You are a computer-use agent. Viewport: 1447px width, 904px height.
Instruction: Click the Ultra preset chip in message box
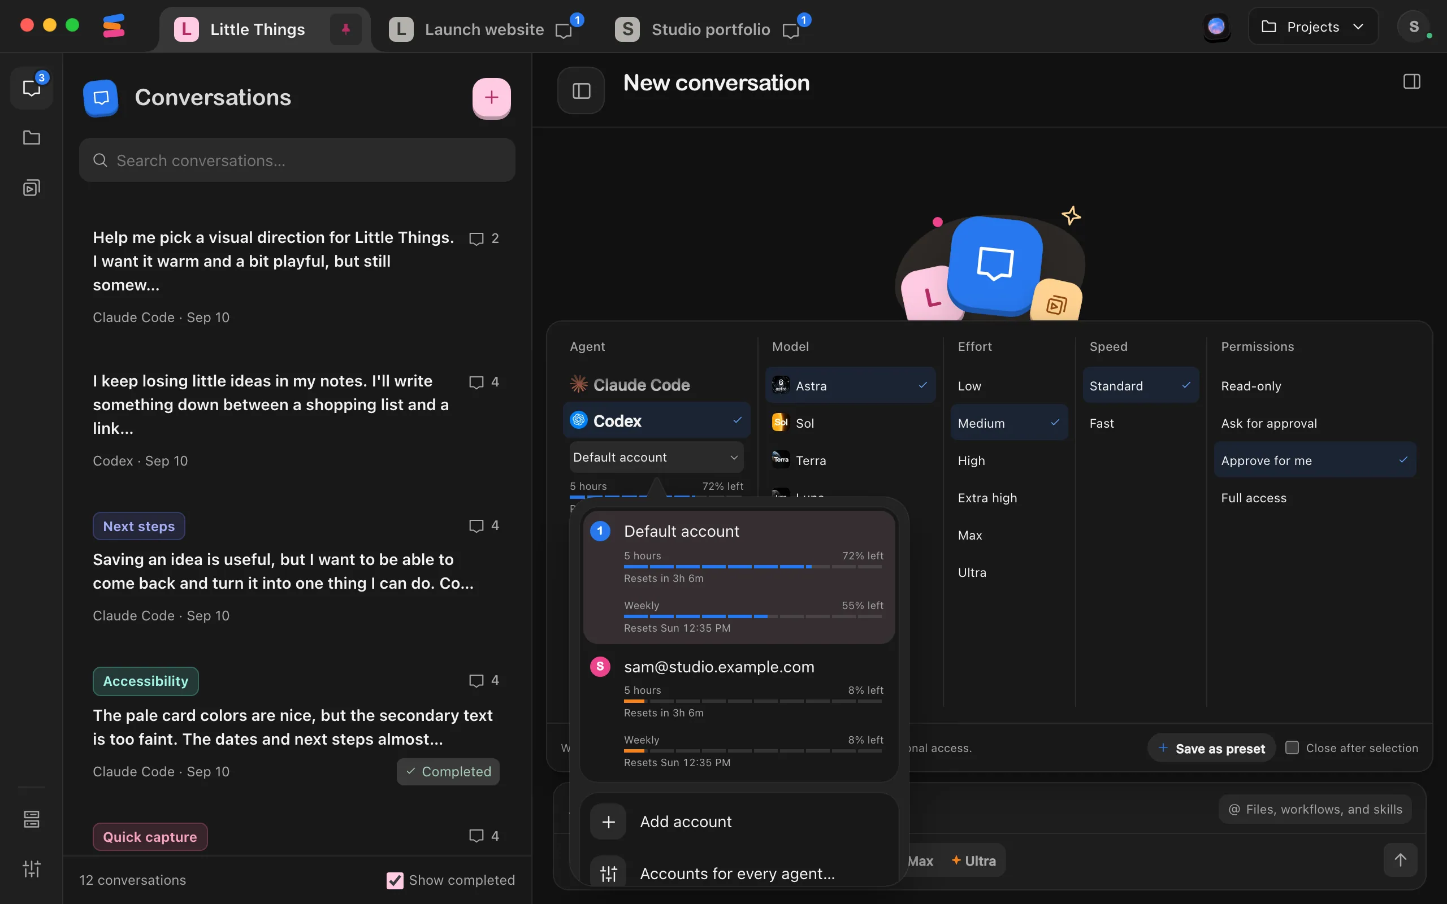click(x=973, y=861)
